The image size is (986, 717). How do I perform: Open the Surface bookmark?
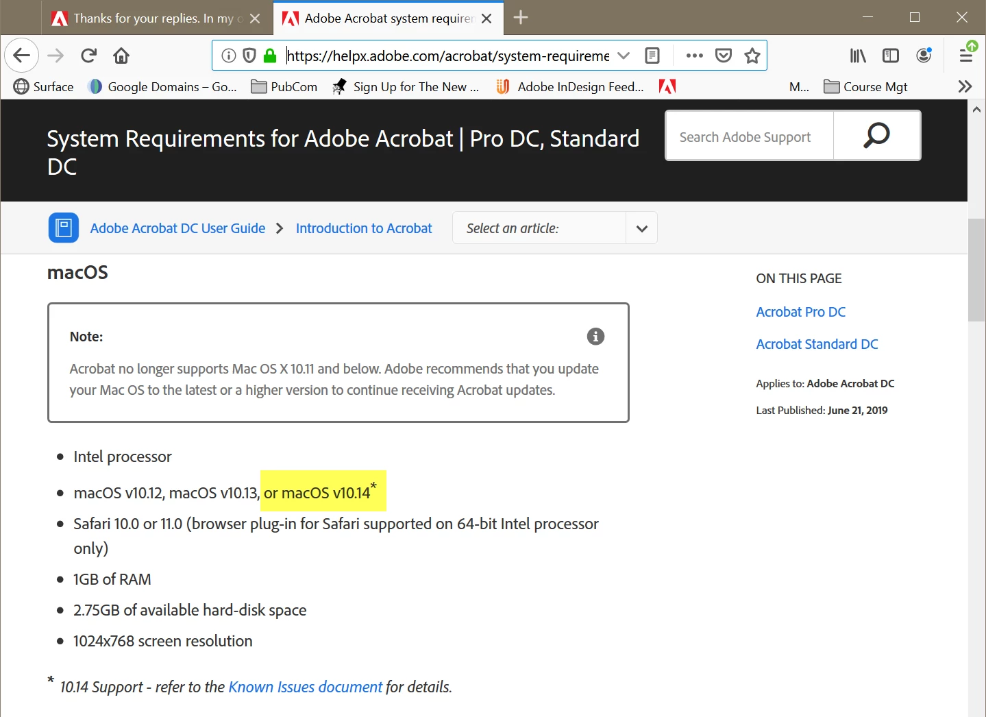coord(44,86)
